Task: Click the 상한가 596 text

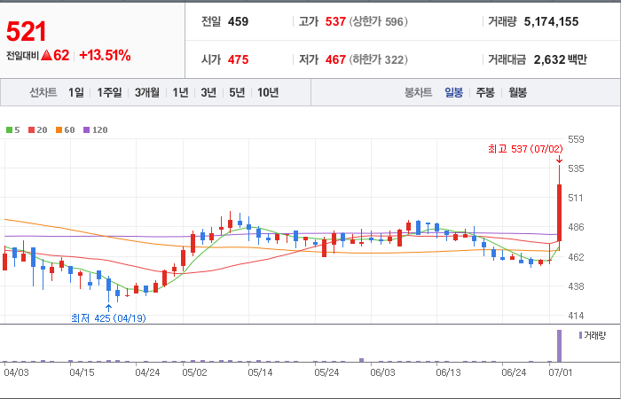Action: (x=378, y=21)
